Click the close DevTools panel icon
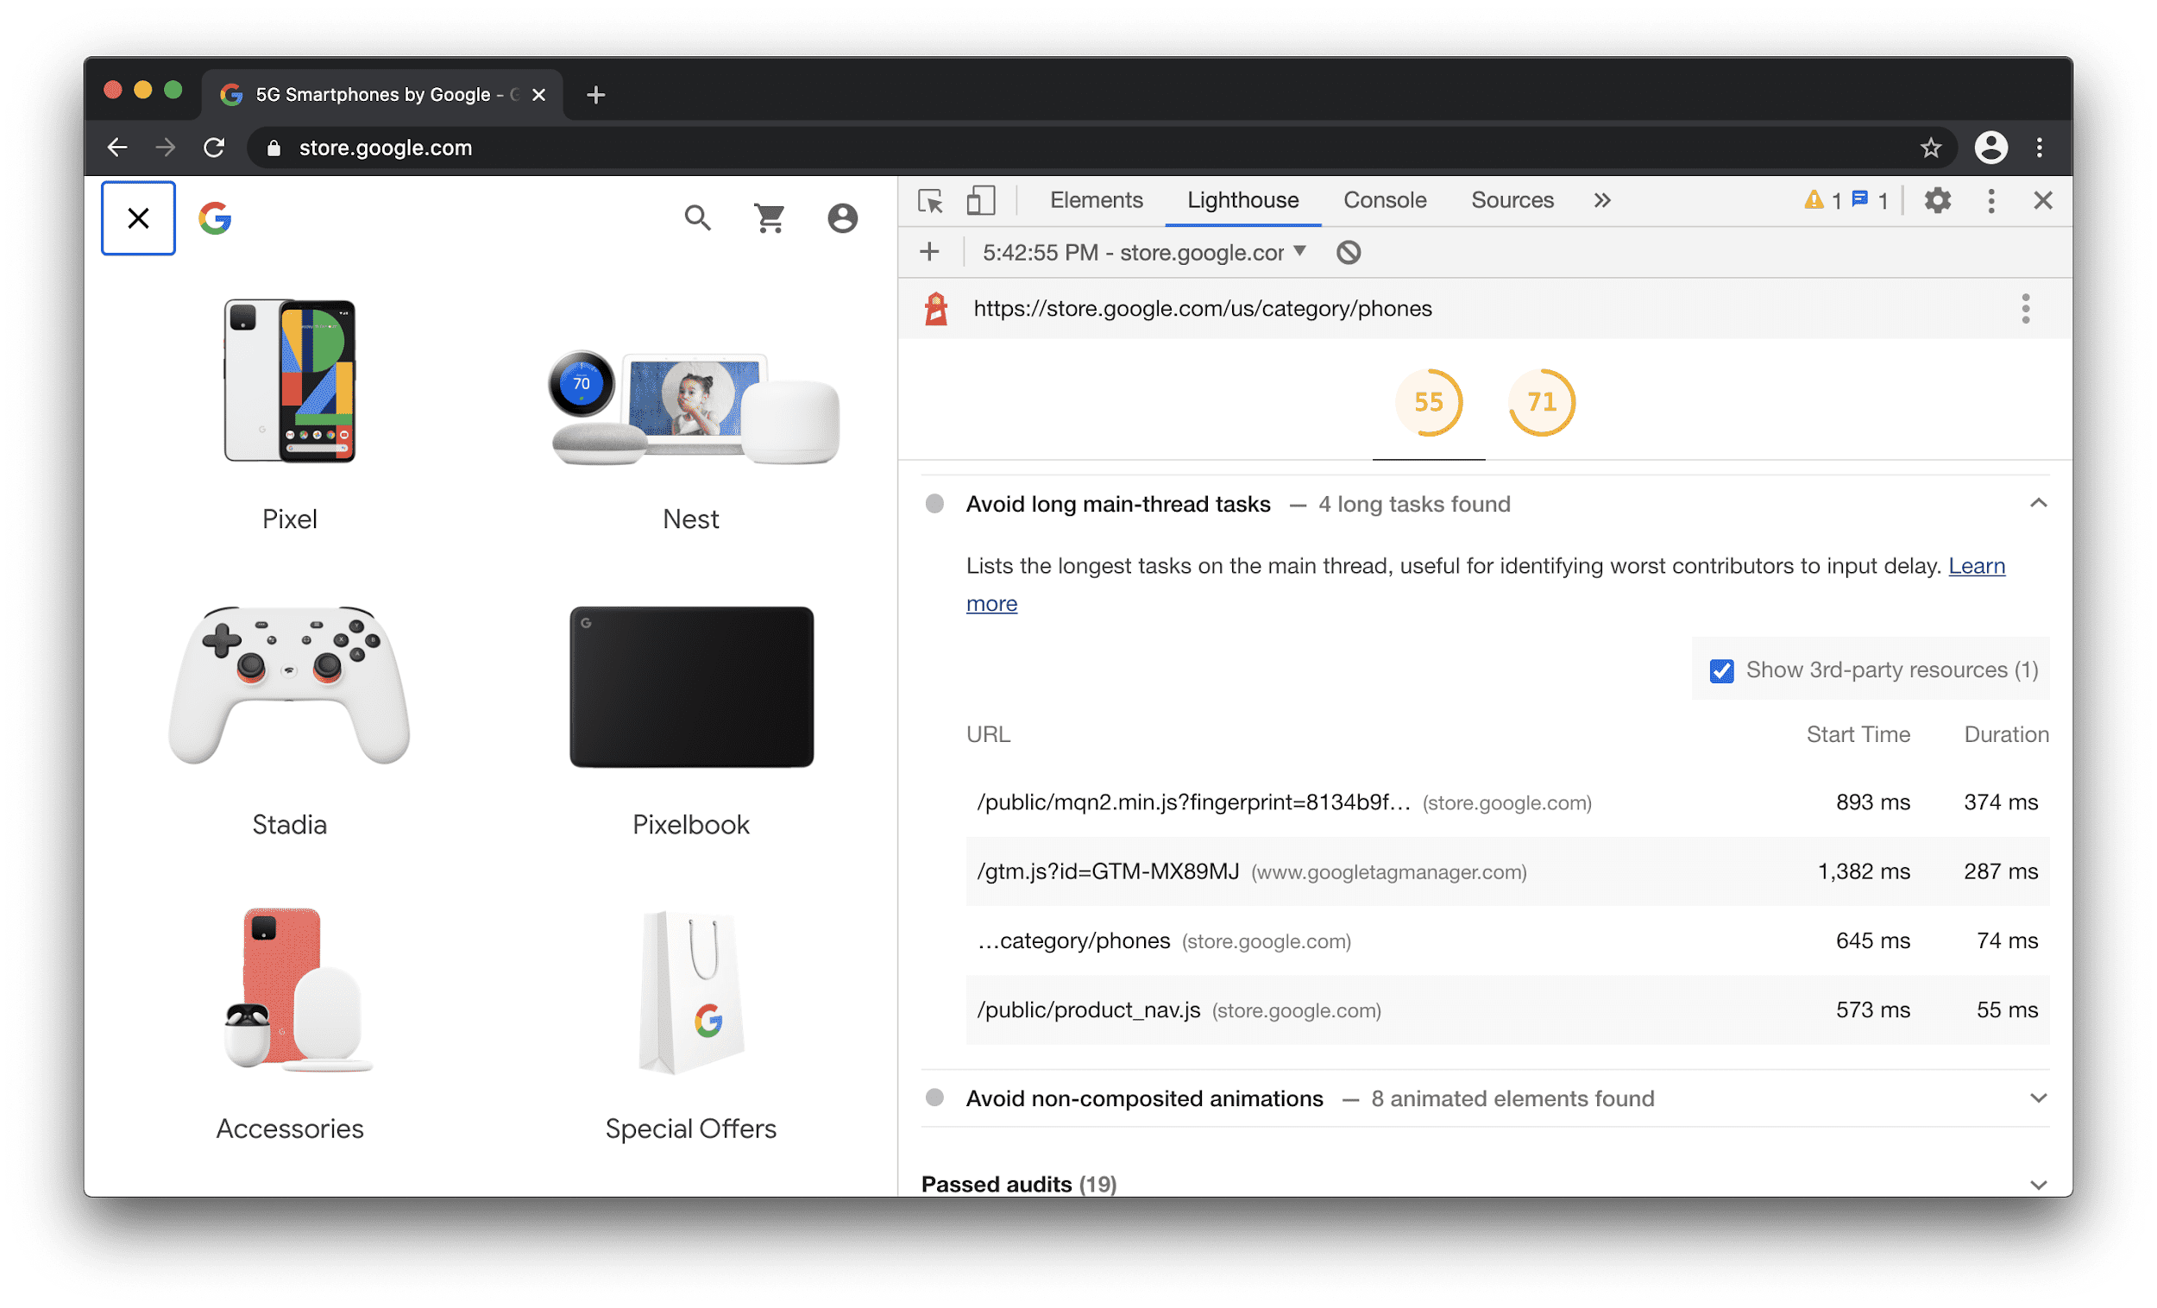 coord(2041,198)
